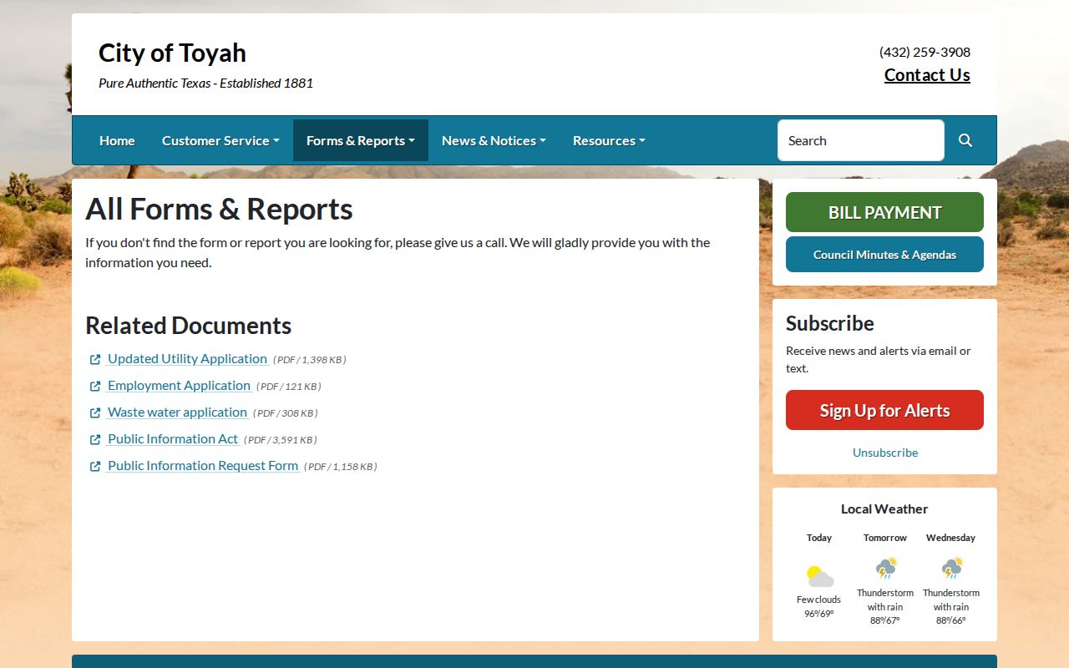
Task: Go to the Home page
Action: (x=117, y=140)
